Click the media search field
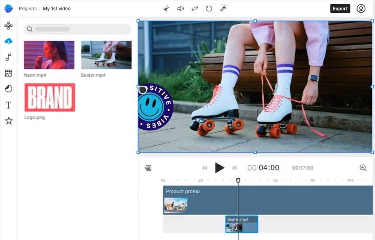Image resolution: width=375 pixels, height=240 pixels. coord(78,29)
